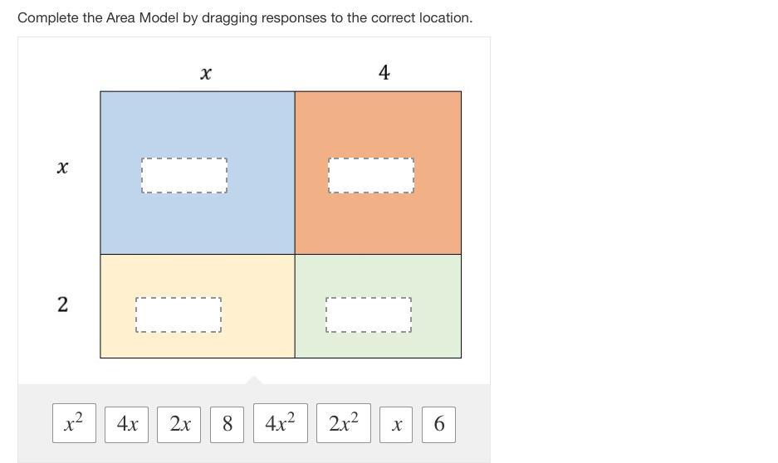Image resolution: width=778 pixels, height=463 pixels.
Task: Click the green region's empty drop box
Action: [x=368, y=315]
